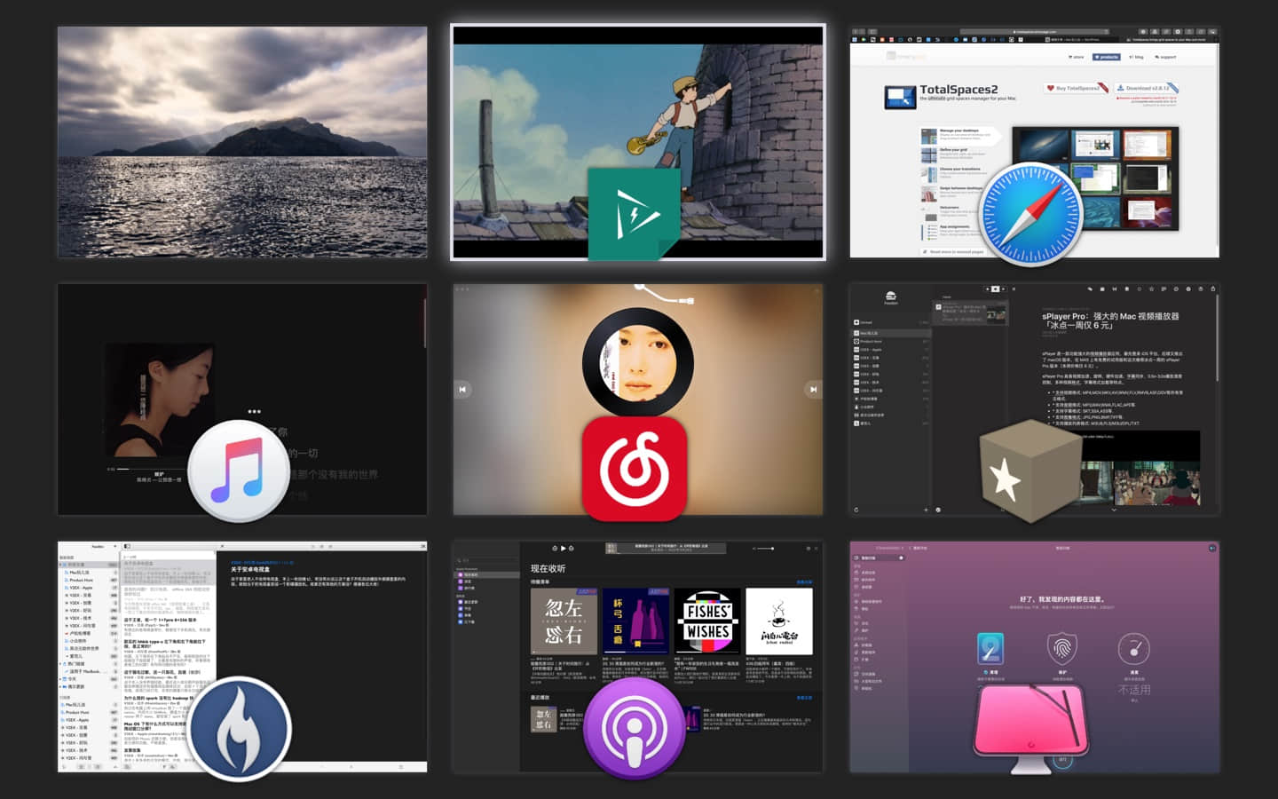Screen dimensions: 1278x799
Task: Open the 闲白儿电台 podcast cover
Action: (779, 621)
